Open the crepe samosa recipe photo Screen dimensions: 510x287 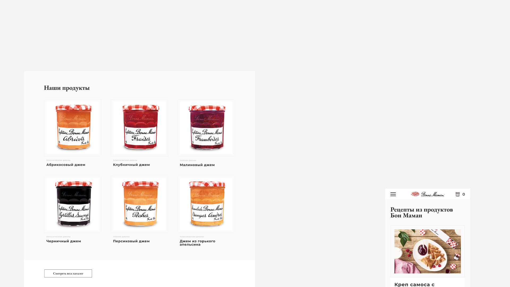pos(428,251)
